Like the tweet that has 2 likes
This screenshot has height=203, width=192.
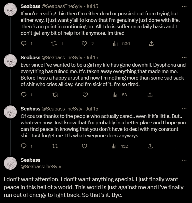[85, 44]
